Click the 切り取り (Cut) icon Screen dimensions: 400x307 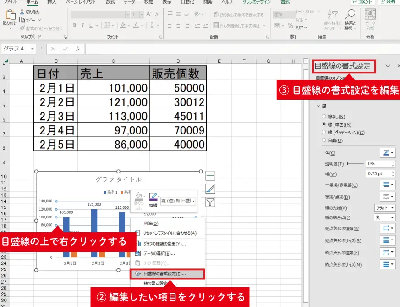(x=22, y=13)
